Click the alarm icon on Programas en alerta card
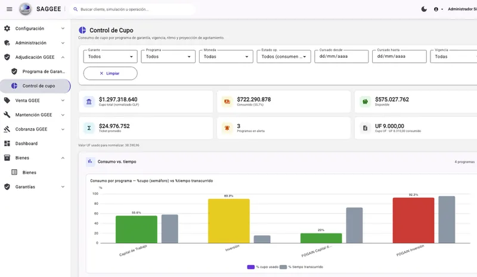477x277 pixels. (227, 128)
